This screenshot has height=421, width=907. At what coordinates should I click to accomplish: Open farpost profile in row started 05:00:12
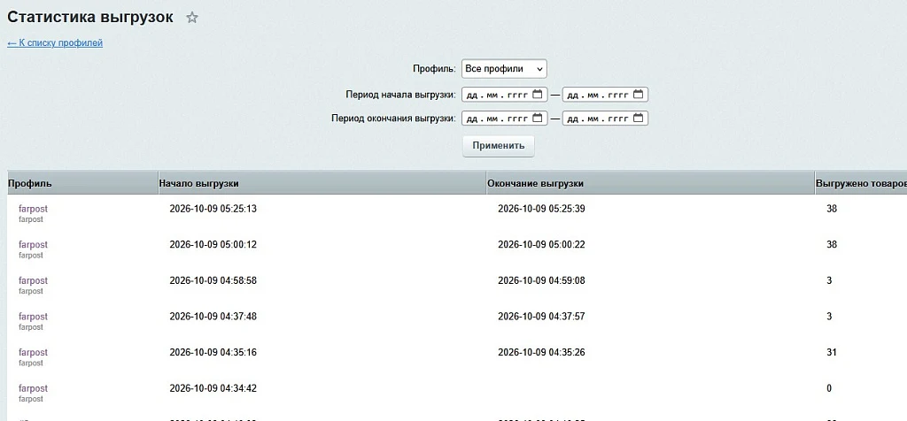point(33,245)
